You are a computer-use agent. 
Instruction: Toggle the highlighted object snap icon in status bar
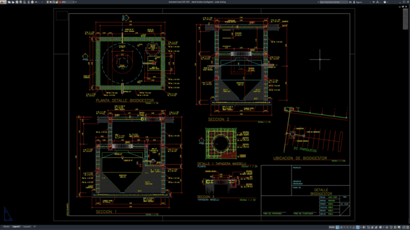coord(357,227)
